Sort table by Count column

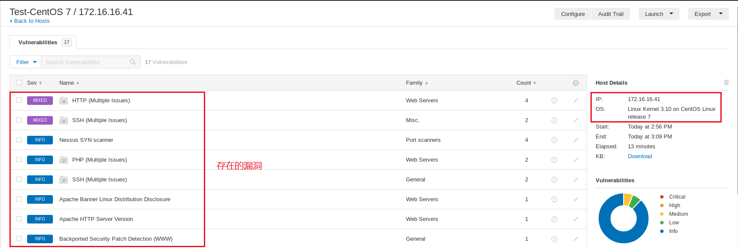click(x=526, y=83)
